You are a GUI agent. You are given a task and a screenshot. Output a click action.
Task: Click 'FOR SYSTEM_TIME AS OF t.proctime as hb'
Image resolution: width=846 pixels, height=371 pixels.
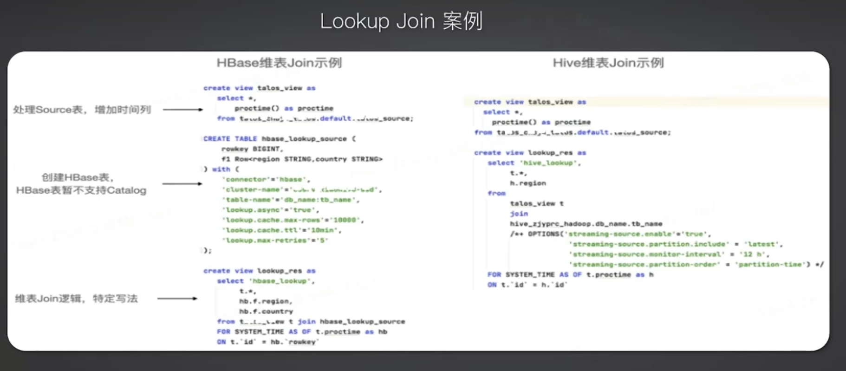(302, 332)
